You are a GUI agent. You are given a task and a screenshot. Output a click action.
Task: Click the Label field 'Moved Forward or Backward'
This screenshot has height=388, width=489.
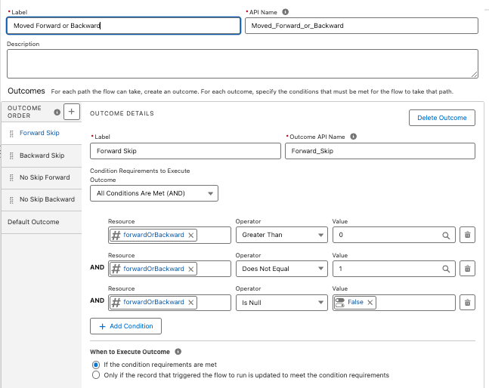(x=123, y=26)
